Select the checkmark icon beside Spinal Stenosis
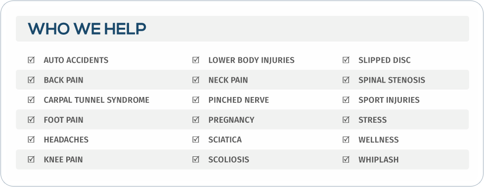 tap(346, 80)
